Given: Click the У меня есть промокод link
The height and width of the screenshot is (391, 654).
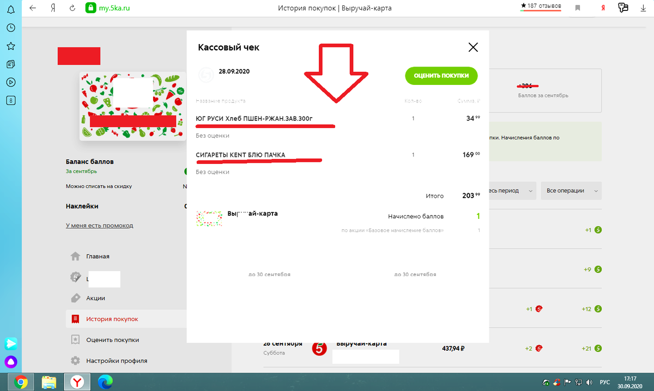Looking at the screenshot, I should [x=99, y=225].
